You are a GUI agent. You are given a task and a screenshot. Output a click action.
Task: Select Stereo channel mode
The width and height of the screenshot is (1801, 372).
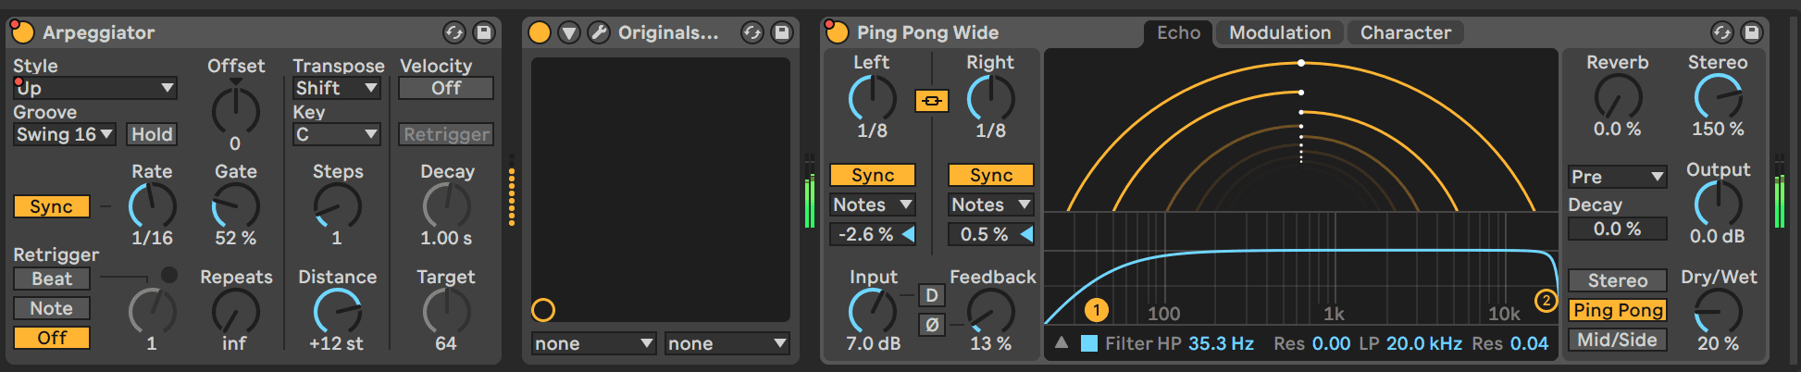(1618, 280)
